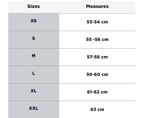Click the "cm" unit in M row
The width and height of the screenshot is (144, 118).
[104, 57]
